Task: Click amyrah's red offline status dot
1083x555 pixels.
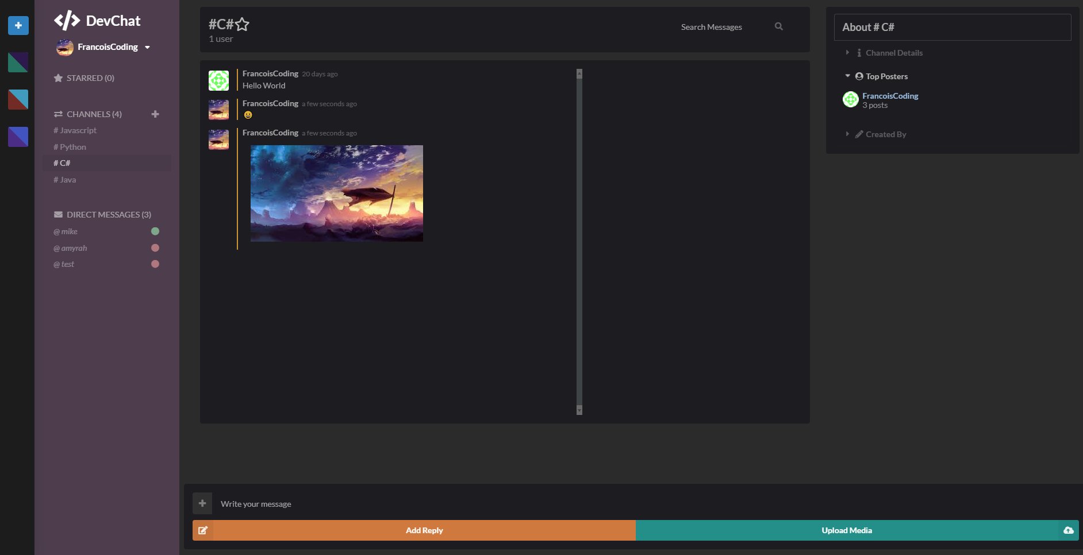Action: tap(155, 248)
